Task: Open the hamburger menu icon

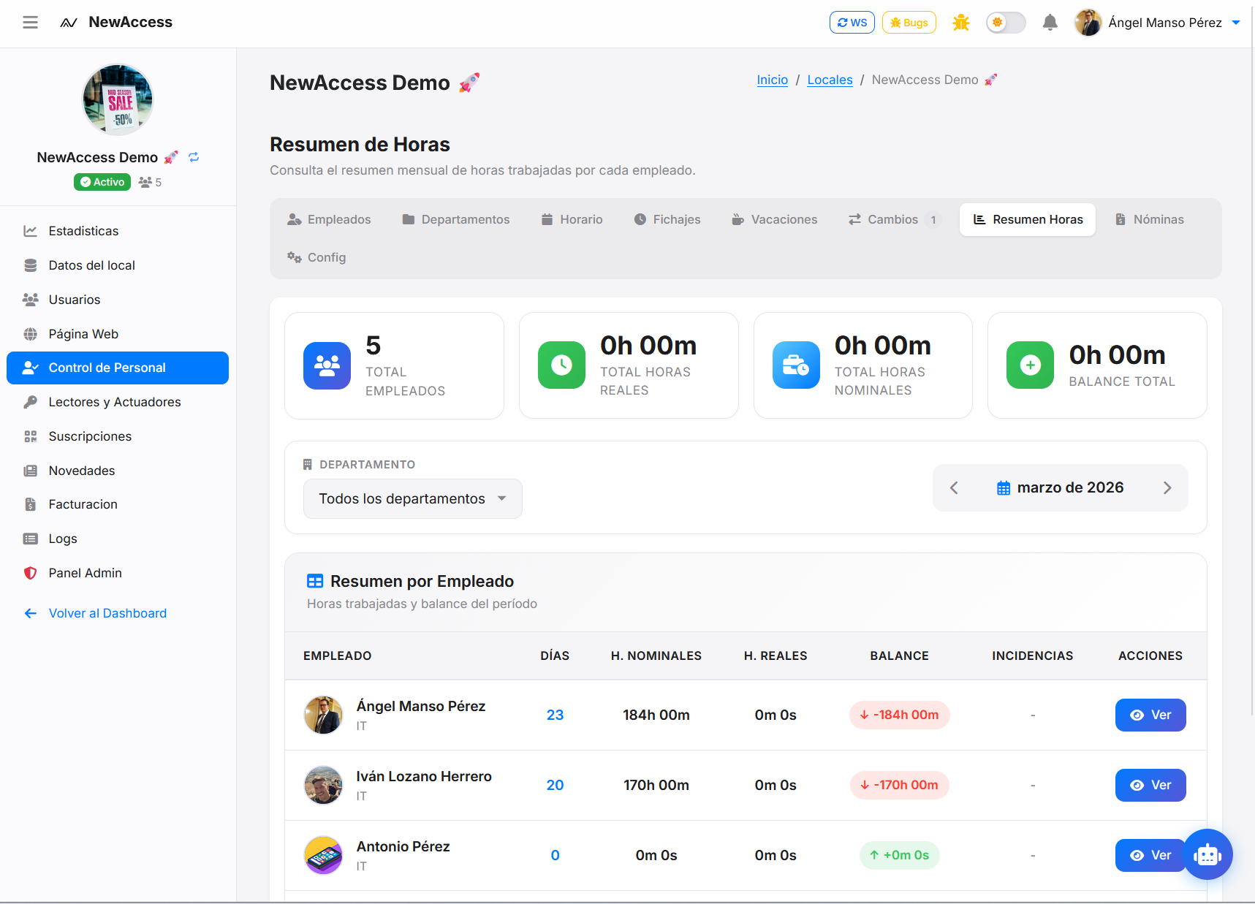Action: tap(30, 23)
